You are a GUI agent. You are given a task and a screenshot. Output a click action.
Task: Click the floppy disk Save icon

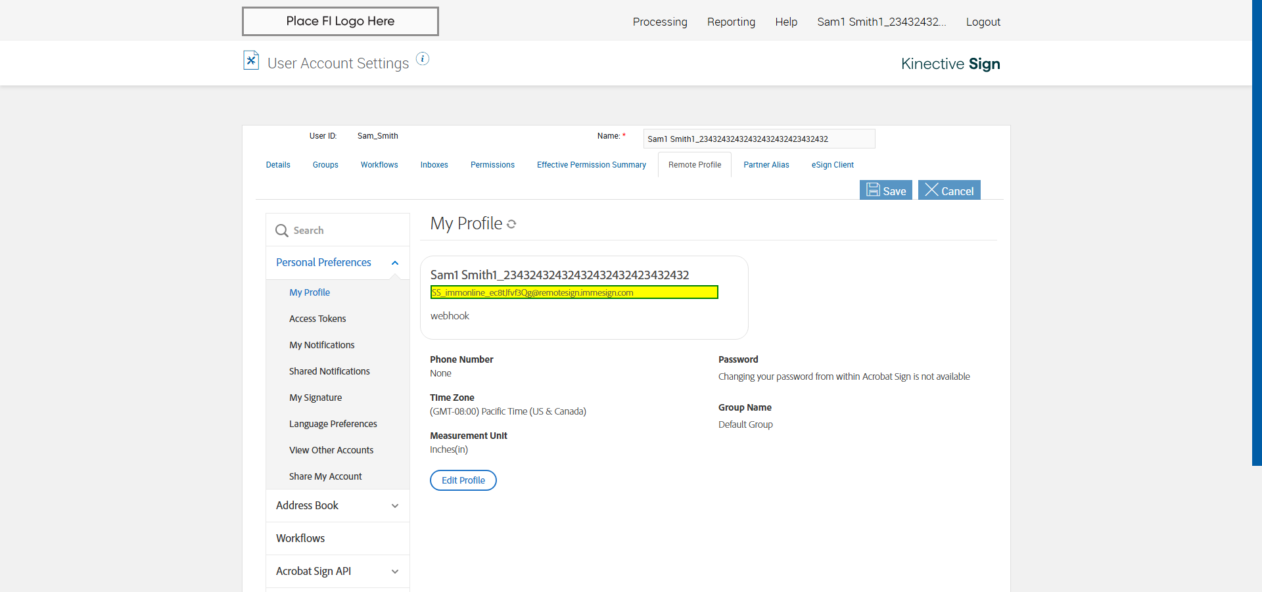873,190
